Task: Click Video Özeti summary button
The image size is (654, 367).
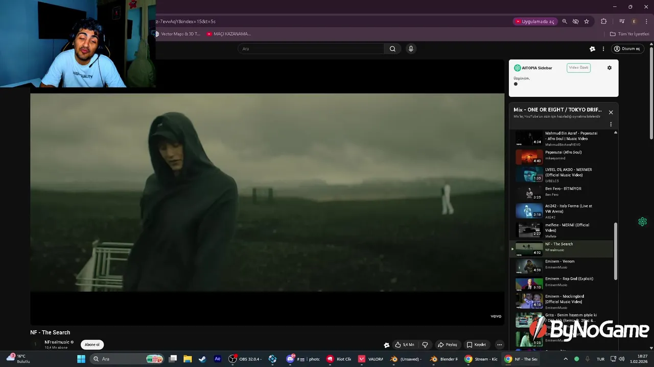Action: (x=578, y=68)
